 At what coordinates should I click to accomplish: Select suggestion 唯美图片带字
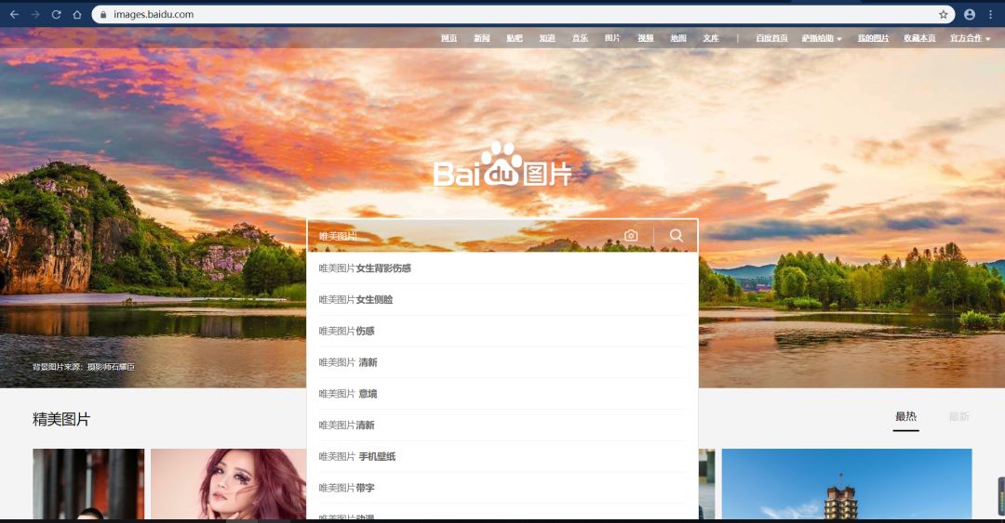pyautogui.click(x=502, y=488)
